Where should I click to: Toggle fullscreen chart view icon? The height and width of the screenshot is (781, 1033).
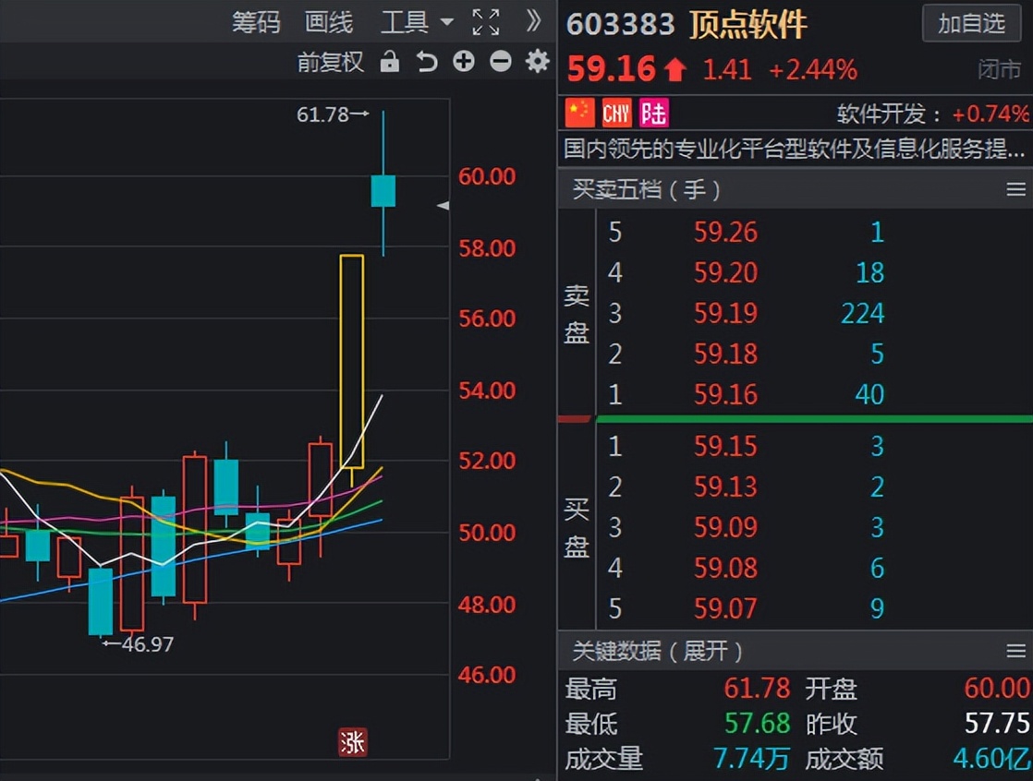[x=486, y=22]
